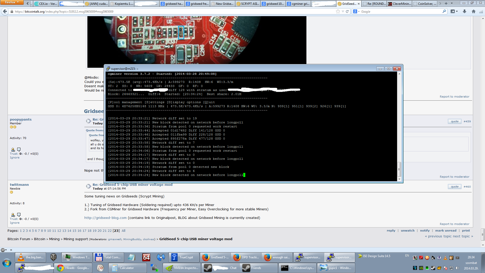The image size is (485, 273).
Task: Switch to the [ANN] cuda tab
Action: [x=96, y=4]
